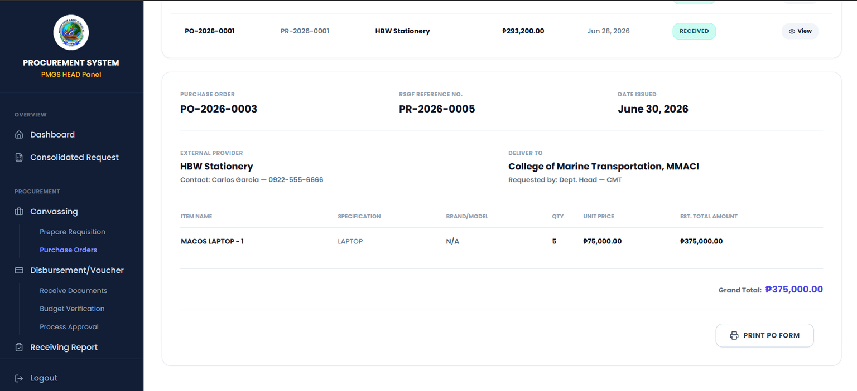Log out using the Logout link

[x=44, y=378]
